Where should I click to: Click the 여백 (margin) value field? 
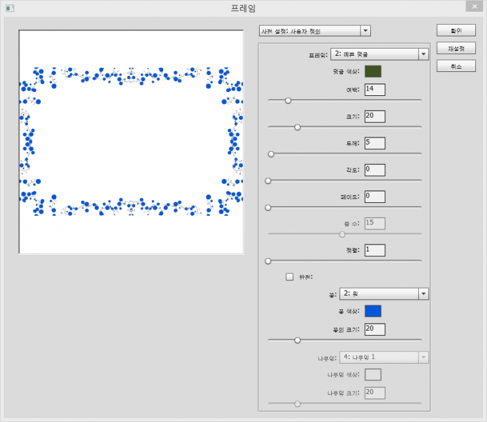[x=375, y=89]
